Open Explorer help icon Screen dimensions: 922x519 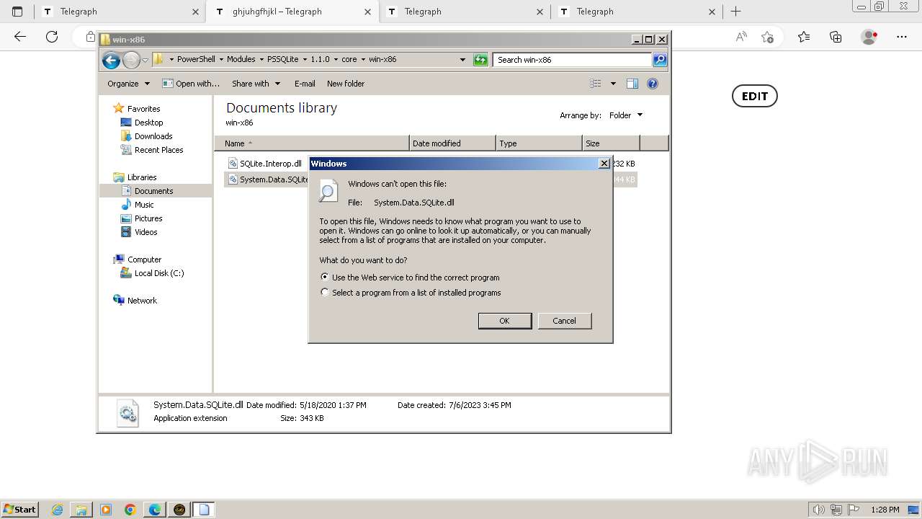click(x=653, y=84)
